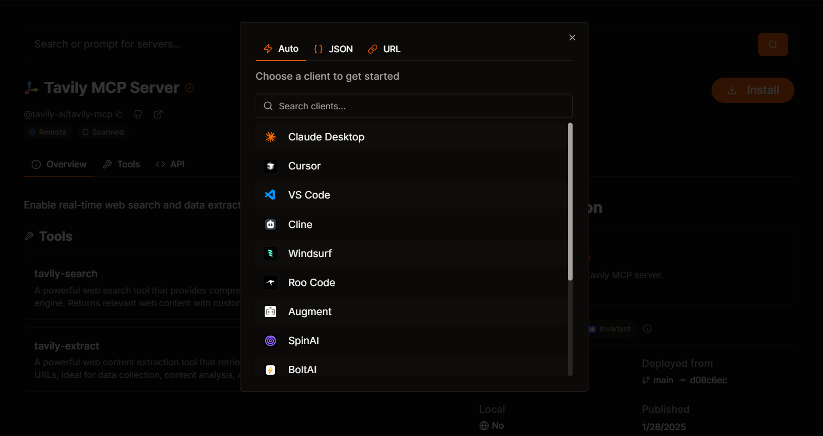Choose the SpinAI spiral icon
Screen dimensions: 823x436
270,340
